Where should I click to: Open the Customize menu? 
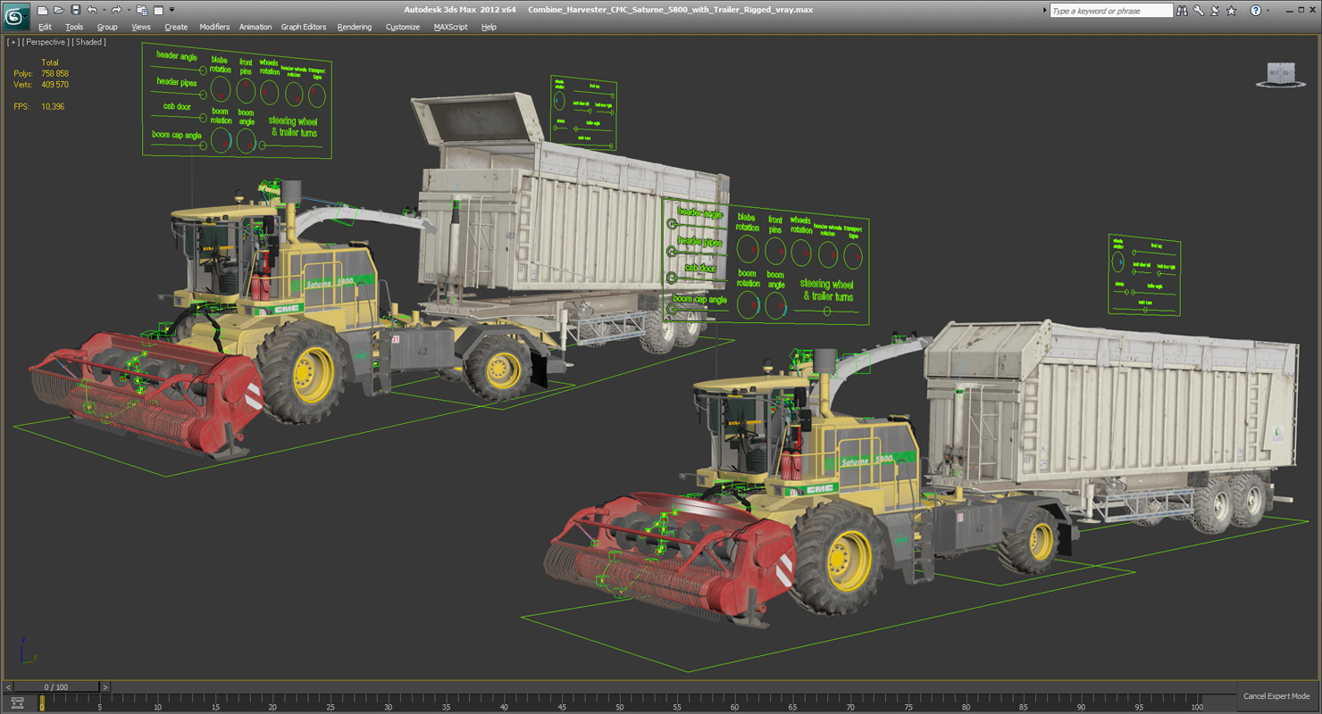tap(403, 27)
